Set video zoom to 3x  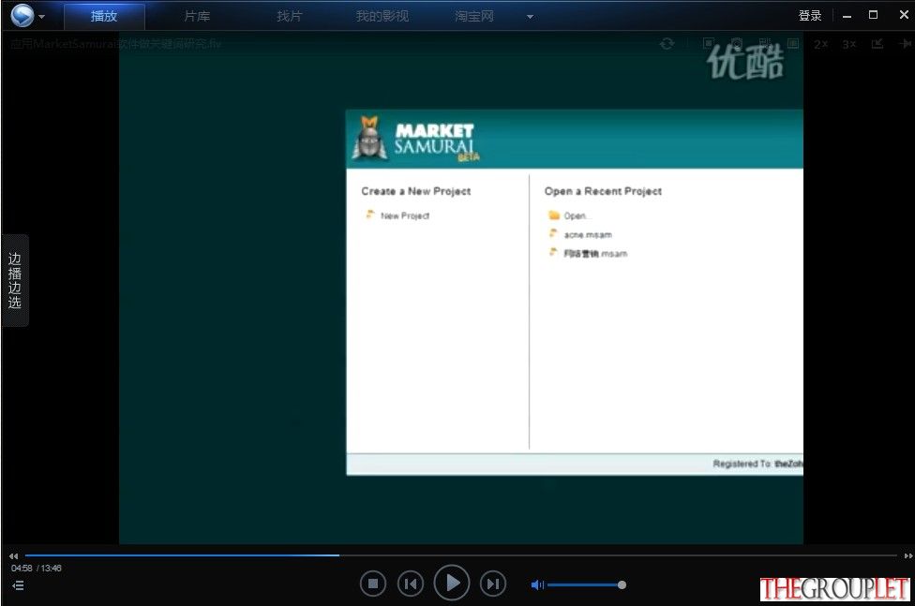(x=849, y=44)
